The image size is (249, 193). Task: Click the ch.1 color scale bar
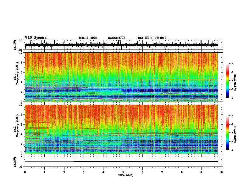pyautogui.click(x=227, y=81)
